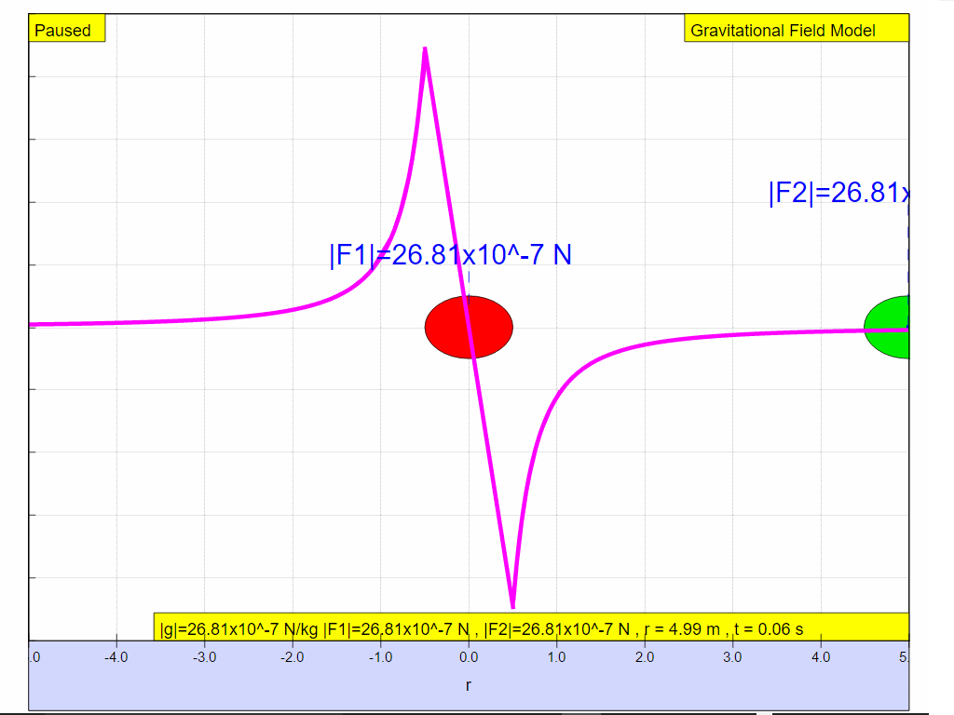Click the r = 4.99 m readout text
The height and width of the screenshot is (715, 954).
(681, 629)
